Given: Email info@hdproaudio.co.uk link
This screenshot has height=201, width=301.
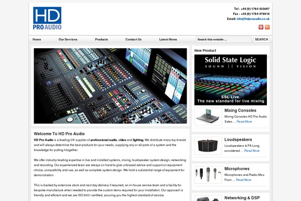Looking at the screenshot, I should click(x=253, y=19).
